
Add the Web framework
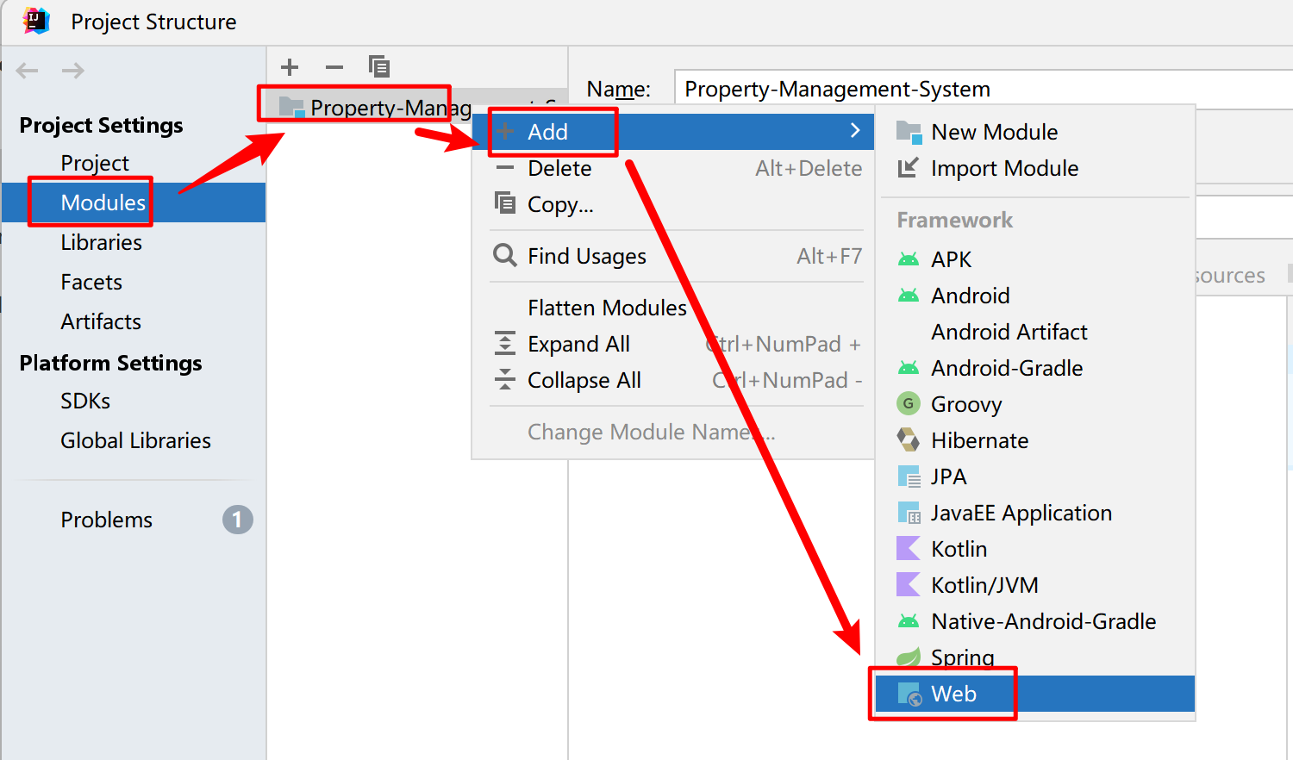coord(1034,694)
